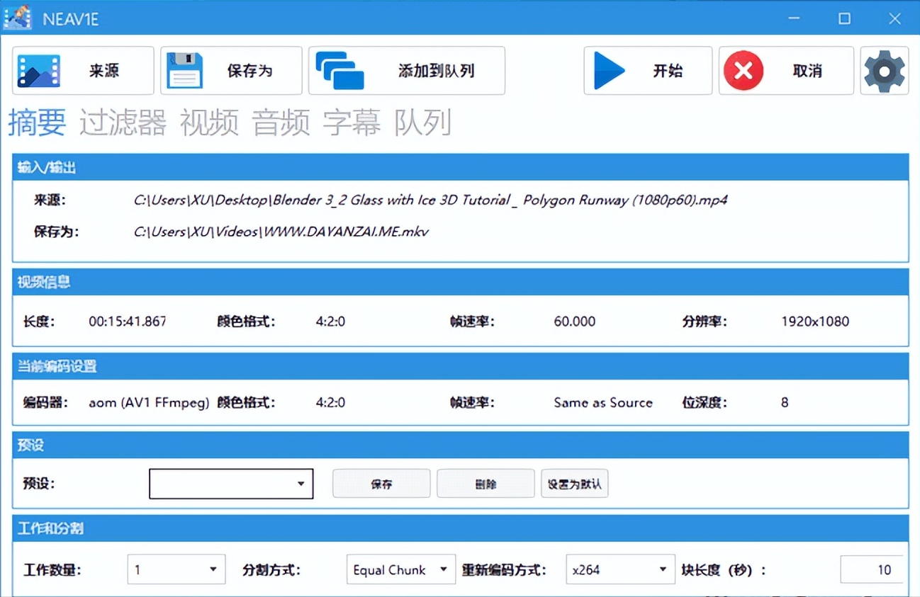
Task: Open the Equal Chunk split method dropdown
Action: coord(400,569)
